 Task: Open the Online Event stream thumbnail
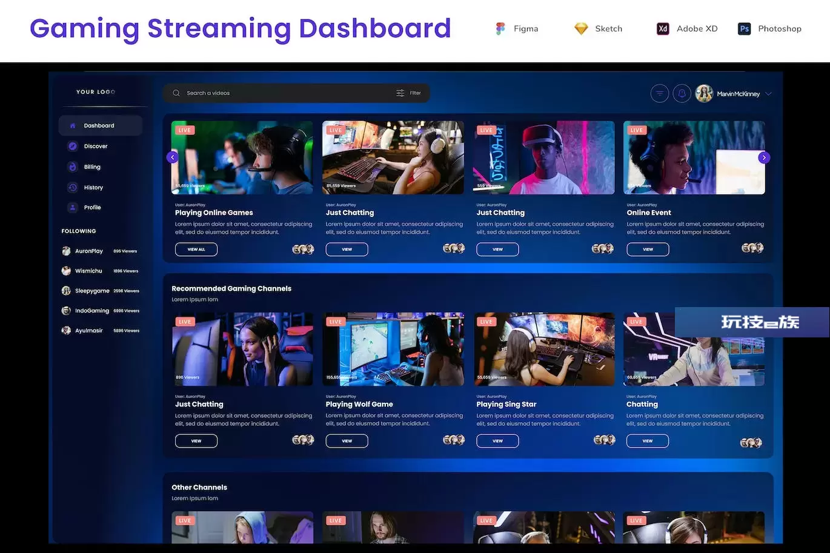(694, 157)
